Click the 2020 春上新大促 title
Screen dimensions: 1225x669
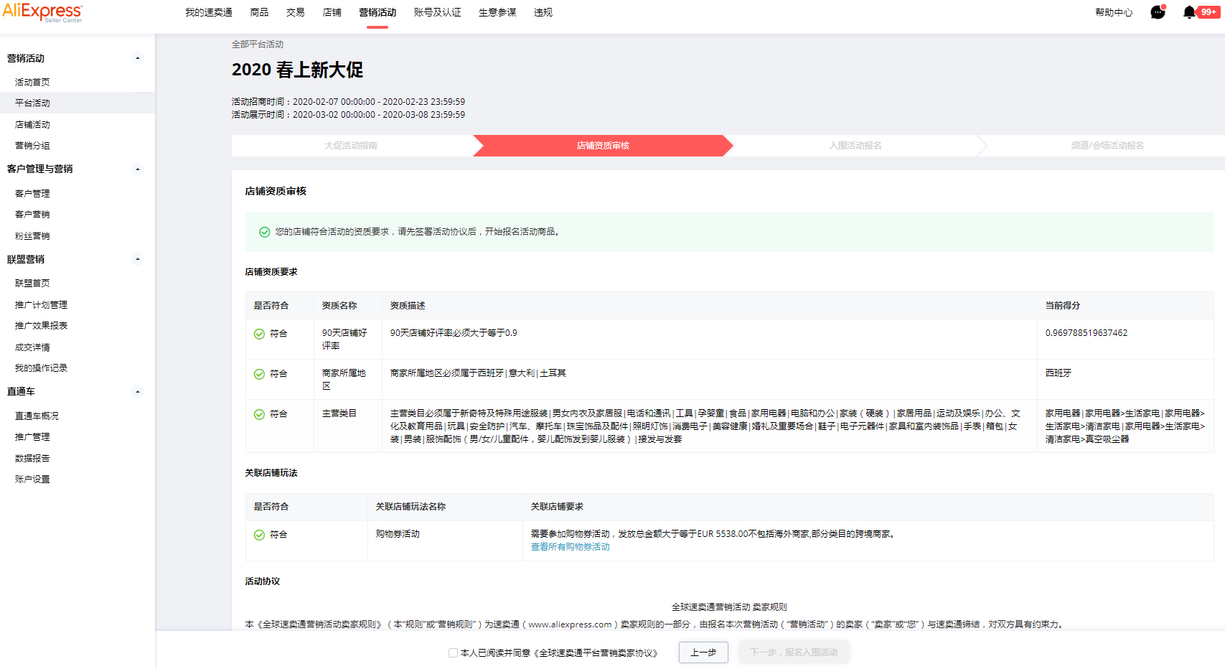click(297, 70)
